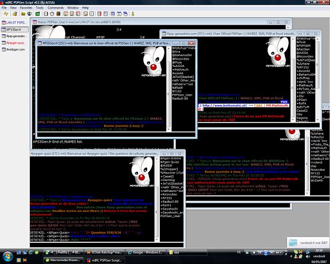Click the #pspgen-quizz chat vertical scrollbar
330x264 pixels.
pyautogui.click(x=156, y=199)
